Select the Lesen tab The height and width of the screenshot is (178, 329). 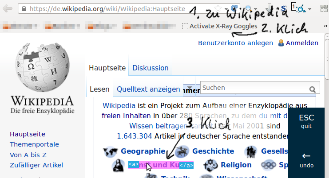point(99,89)
